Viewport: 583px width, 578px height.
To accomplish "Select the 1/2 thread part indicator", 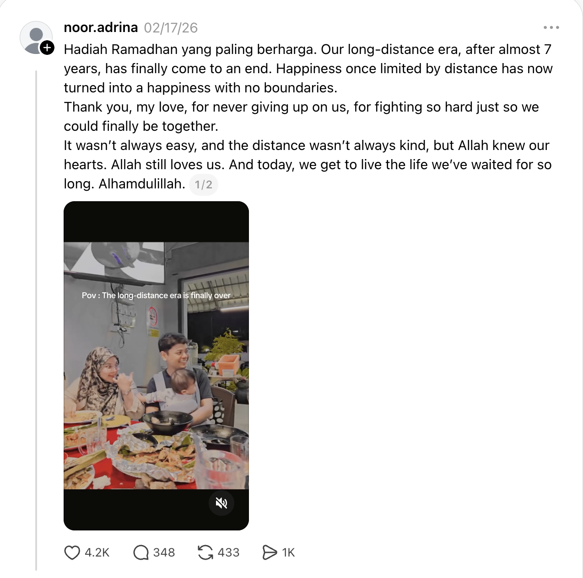I will click(x=204, y=185).
